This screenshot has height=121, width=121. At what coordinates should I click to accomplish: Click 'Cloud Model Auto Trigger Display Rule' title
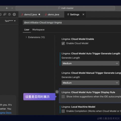93,92
